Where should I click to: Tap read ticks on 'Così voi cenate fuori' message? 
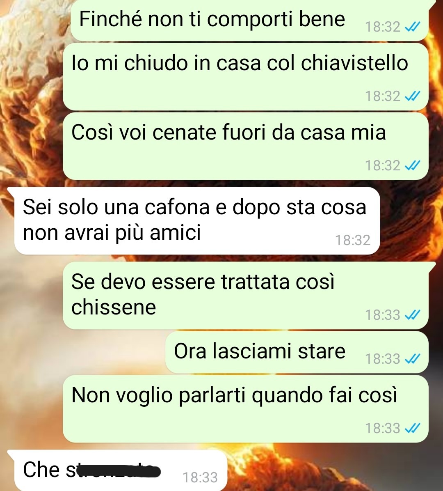click(x=412, y=165)
